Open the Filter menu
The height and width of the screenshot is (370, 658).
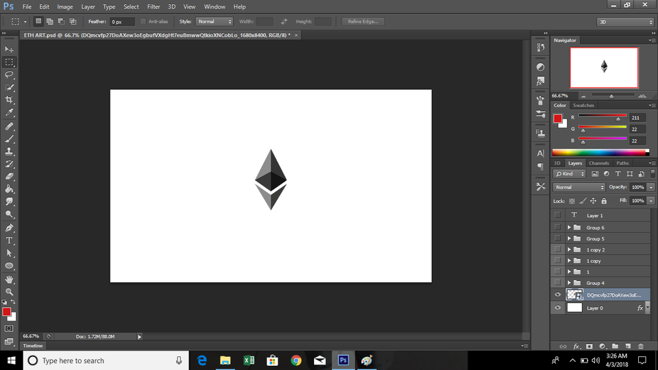pos(154,7)
